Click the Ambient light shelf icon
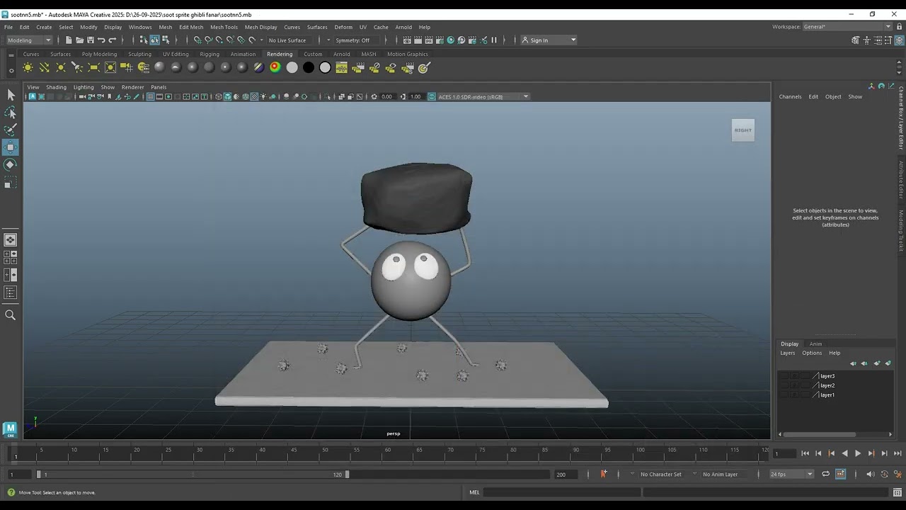906x510 pixels. (28, 68)
